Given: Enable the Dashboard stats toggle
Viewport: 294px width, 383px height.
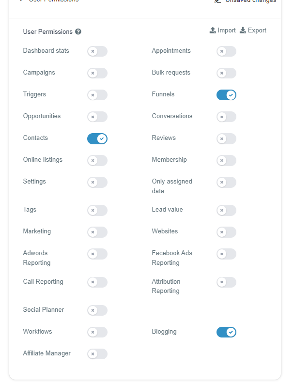Looking at the screenshot, I should click(x=97, y=51).
